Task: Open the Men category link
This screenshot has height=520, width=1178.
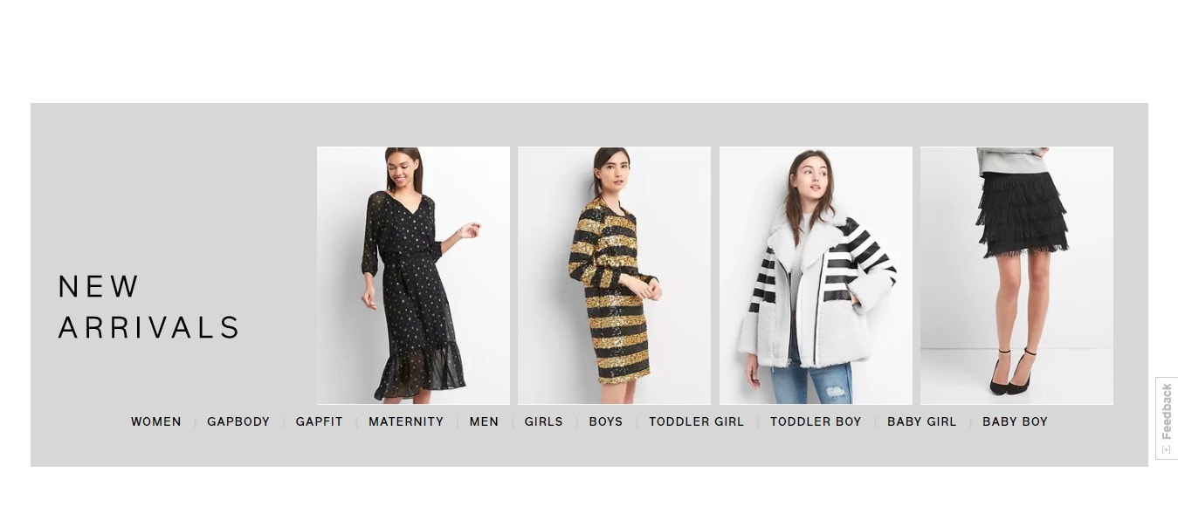Action: point(484,421)
